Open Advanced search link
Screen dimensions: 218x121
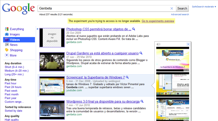pyautogui.click(x=180, y=14)
